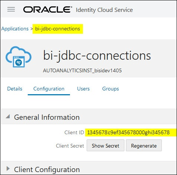Open the Groups tab

click(110, 89)
